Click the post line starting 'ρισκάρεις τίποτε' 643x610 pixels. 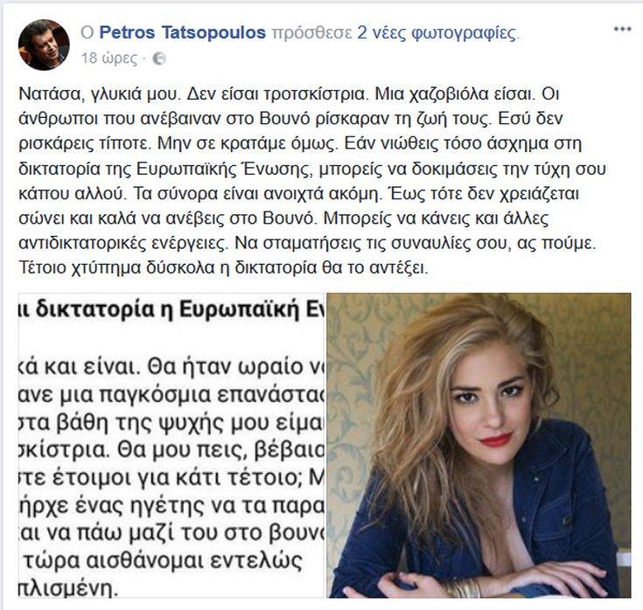(300, 144)
